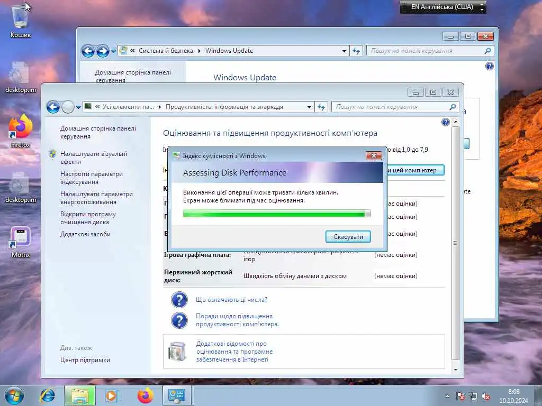Image resolution: width=542 pixels, height=406 pixels.
Task: Open the EN language bar indicator
Action: click(x=442, y=7)
